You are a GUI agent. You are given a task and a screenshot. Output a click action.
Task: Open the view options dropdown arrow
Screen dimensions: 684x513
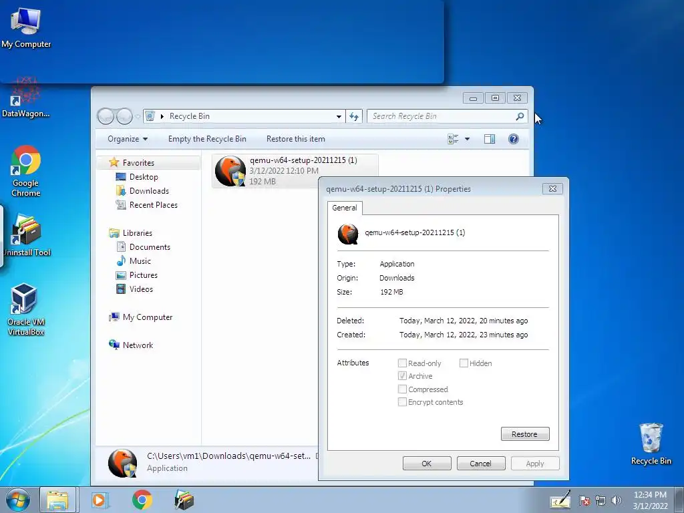467,139
